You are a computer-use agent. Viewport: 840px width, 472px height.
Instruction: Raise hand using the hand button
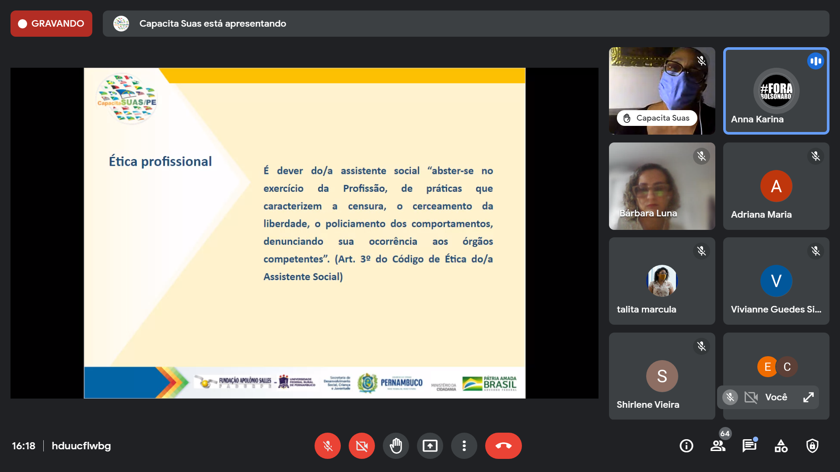[x=395, y=446]
